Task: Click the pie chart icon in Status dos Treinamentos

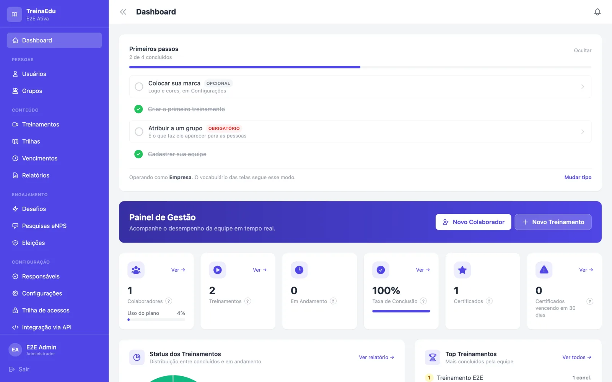Action: coord(137,358)
